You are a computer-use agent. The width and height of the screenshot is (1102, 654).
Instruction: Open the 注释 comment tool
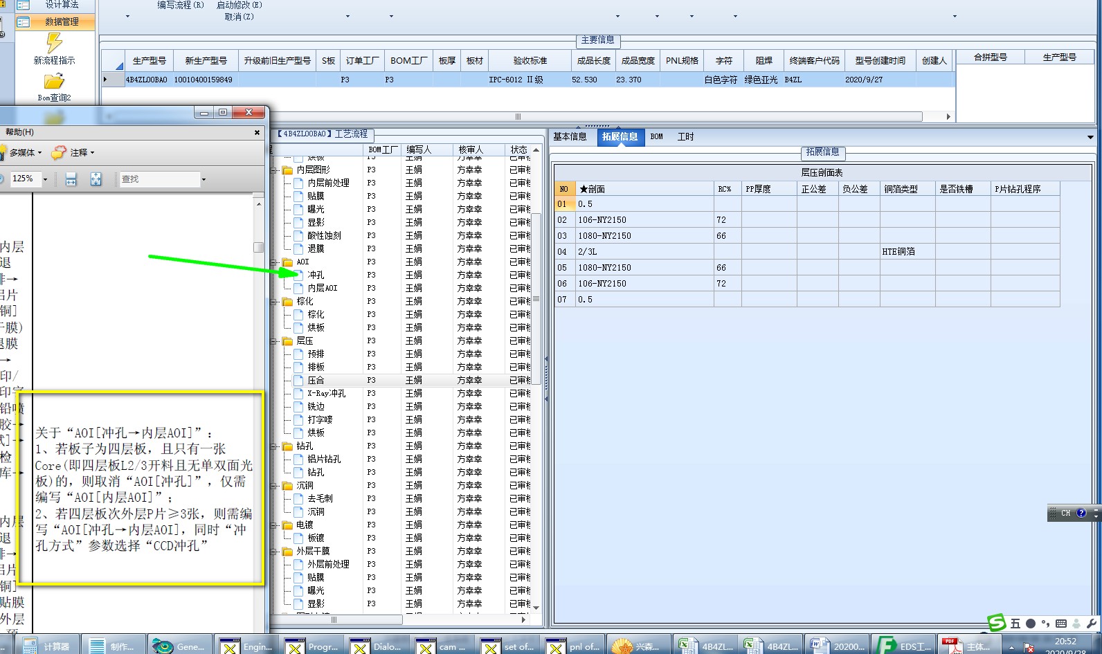point(73,152)
